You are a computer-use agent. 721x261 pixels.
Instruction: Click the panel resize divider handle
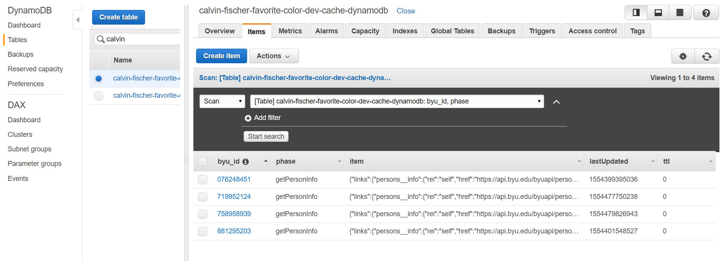pos(186,159)
